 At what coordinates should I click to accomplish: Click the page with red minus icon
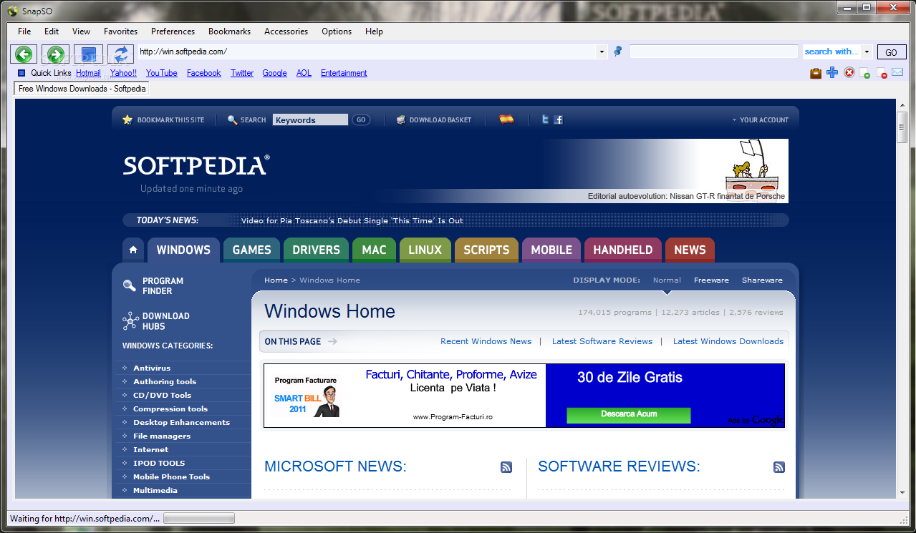882,73
